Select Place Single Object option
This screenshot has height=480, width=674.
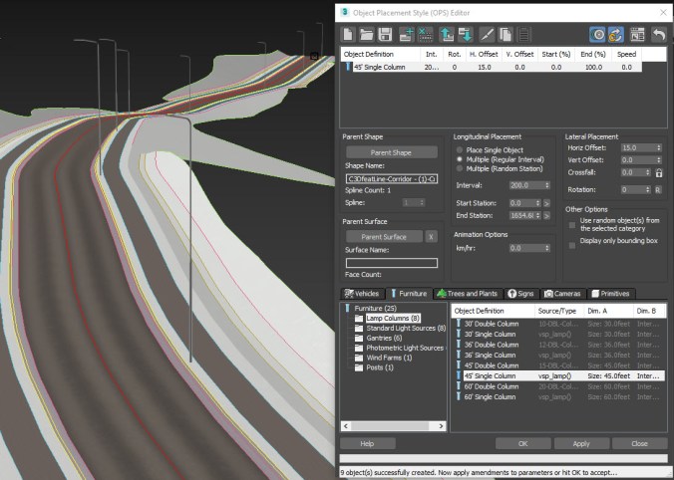tap(459, 149)
